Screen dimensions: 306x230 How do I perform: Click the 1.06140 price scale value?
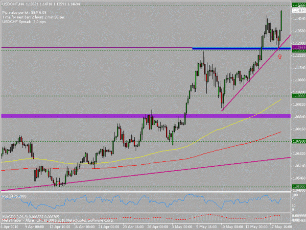[x=299, y=166]
